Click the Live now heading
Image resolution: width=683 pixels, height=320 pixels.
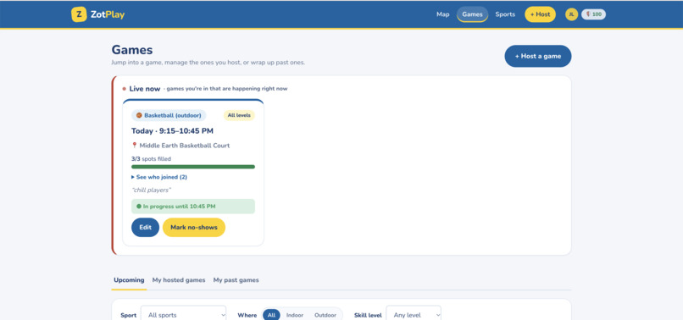click(x=145, y=89)
